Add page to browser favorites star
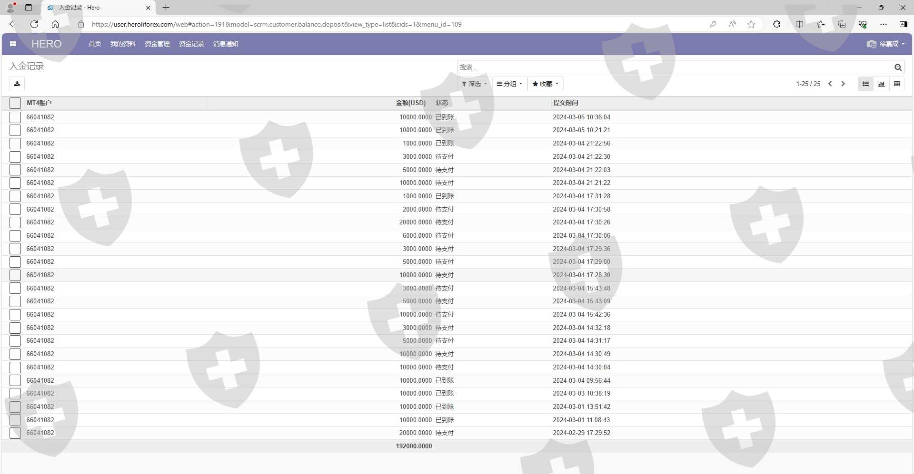This screenshot has height=474, width=914. point(751,24)
